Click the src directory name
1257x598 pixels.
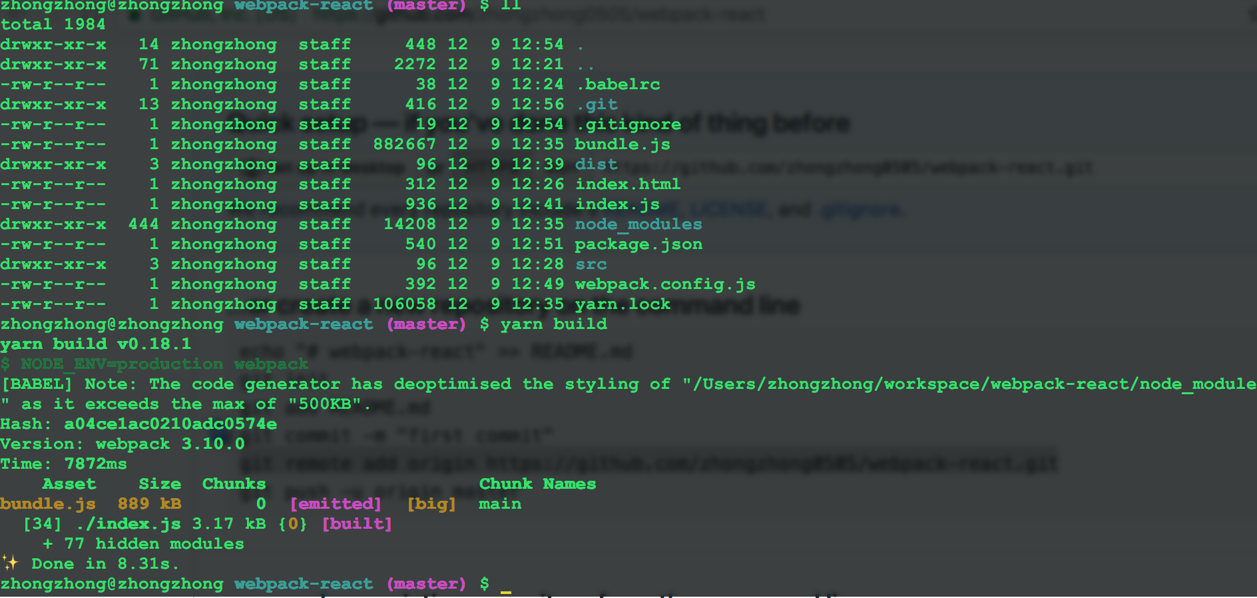pyautogui.click(x=591, y=264)
